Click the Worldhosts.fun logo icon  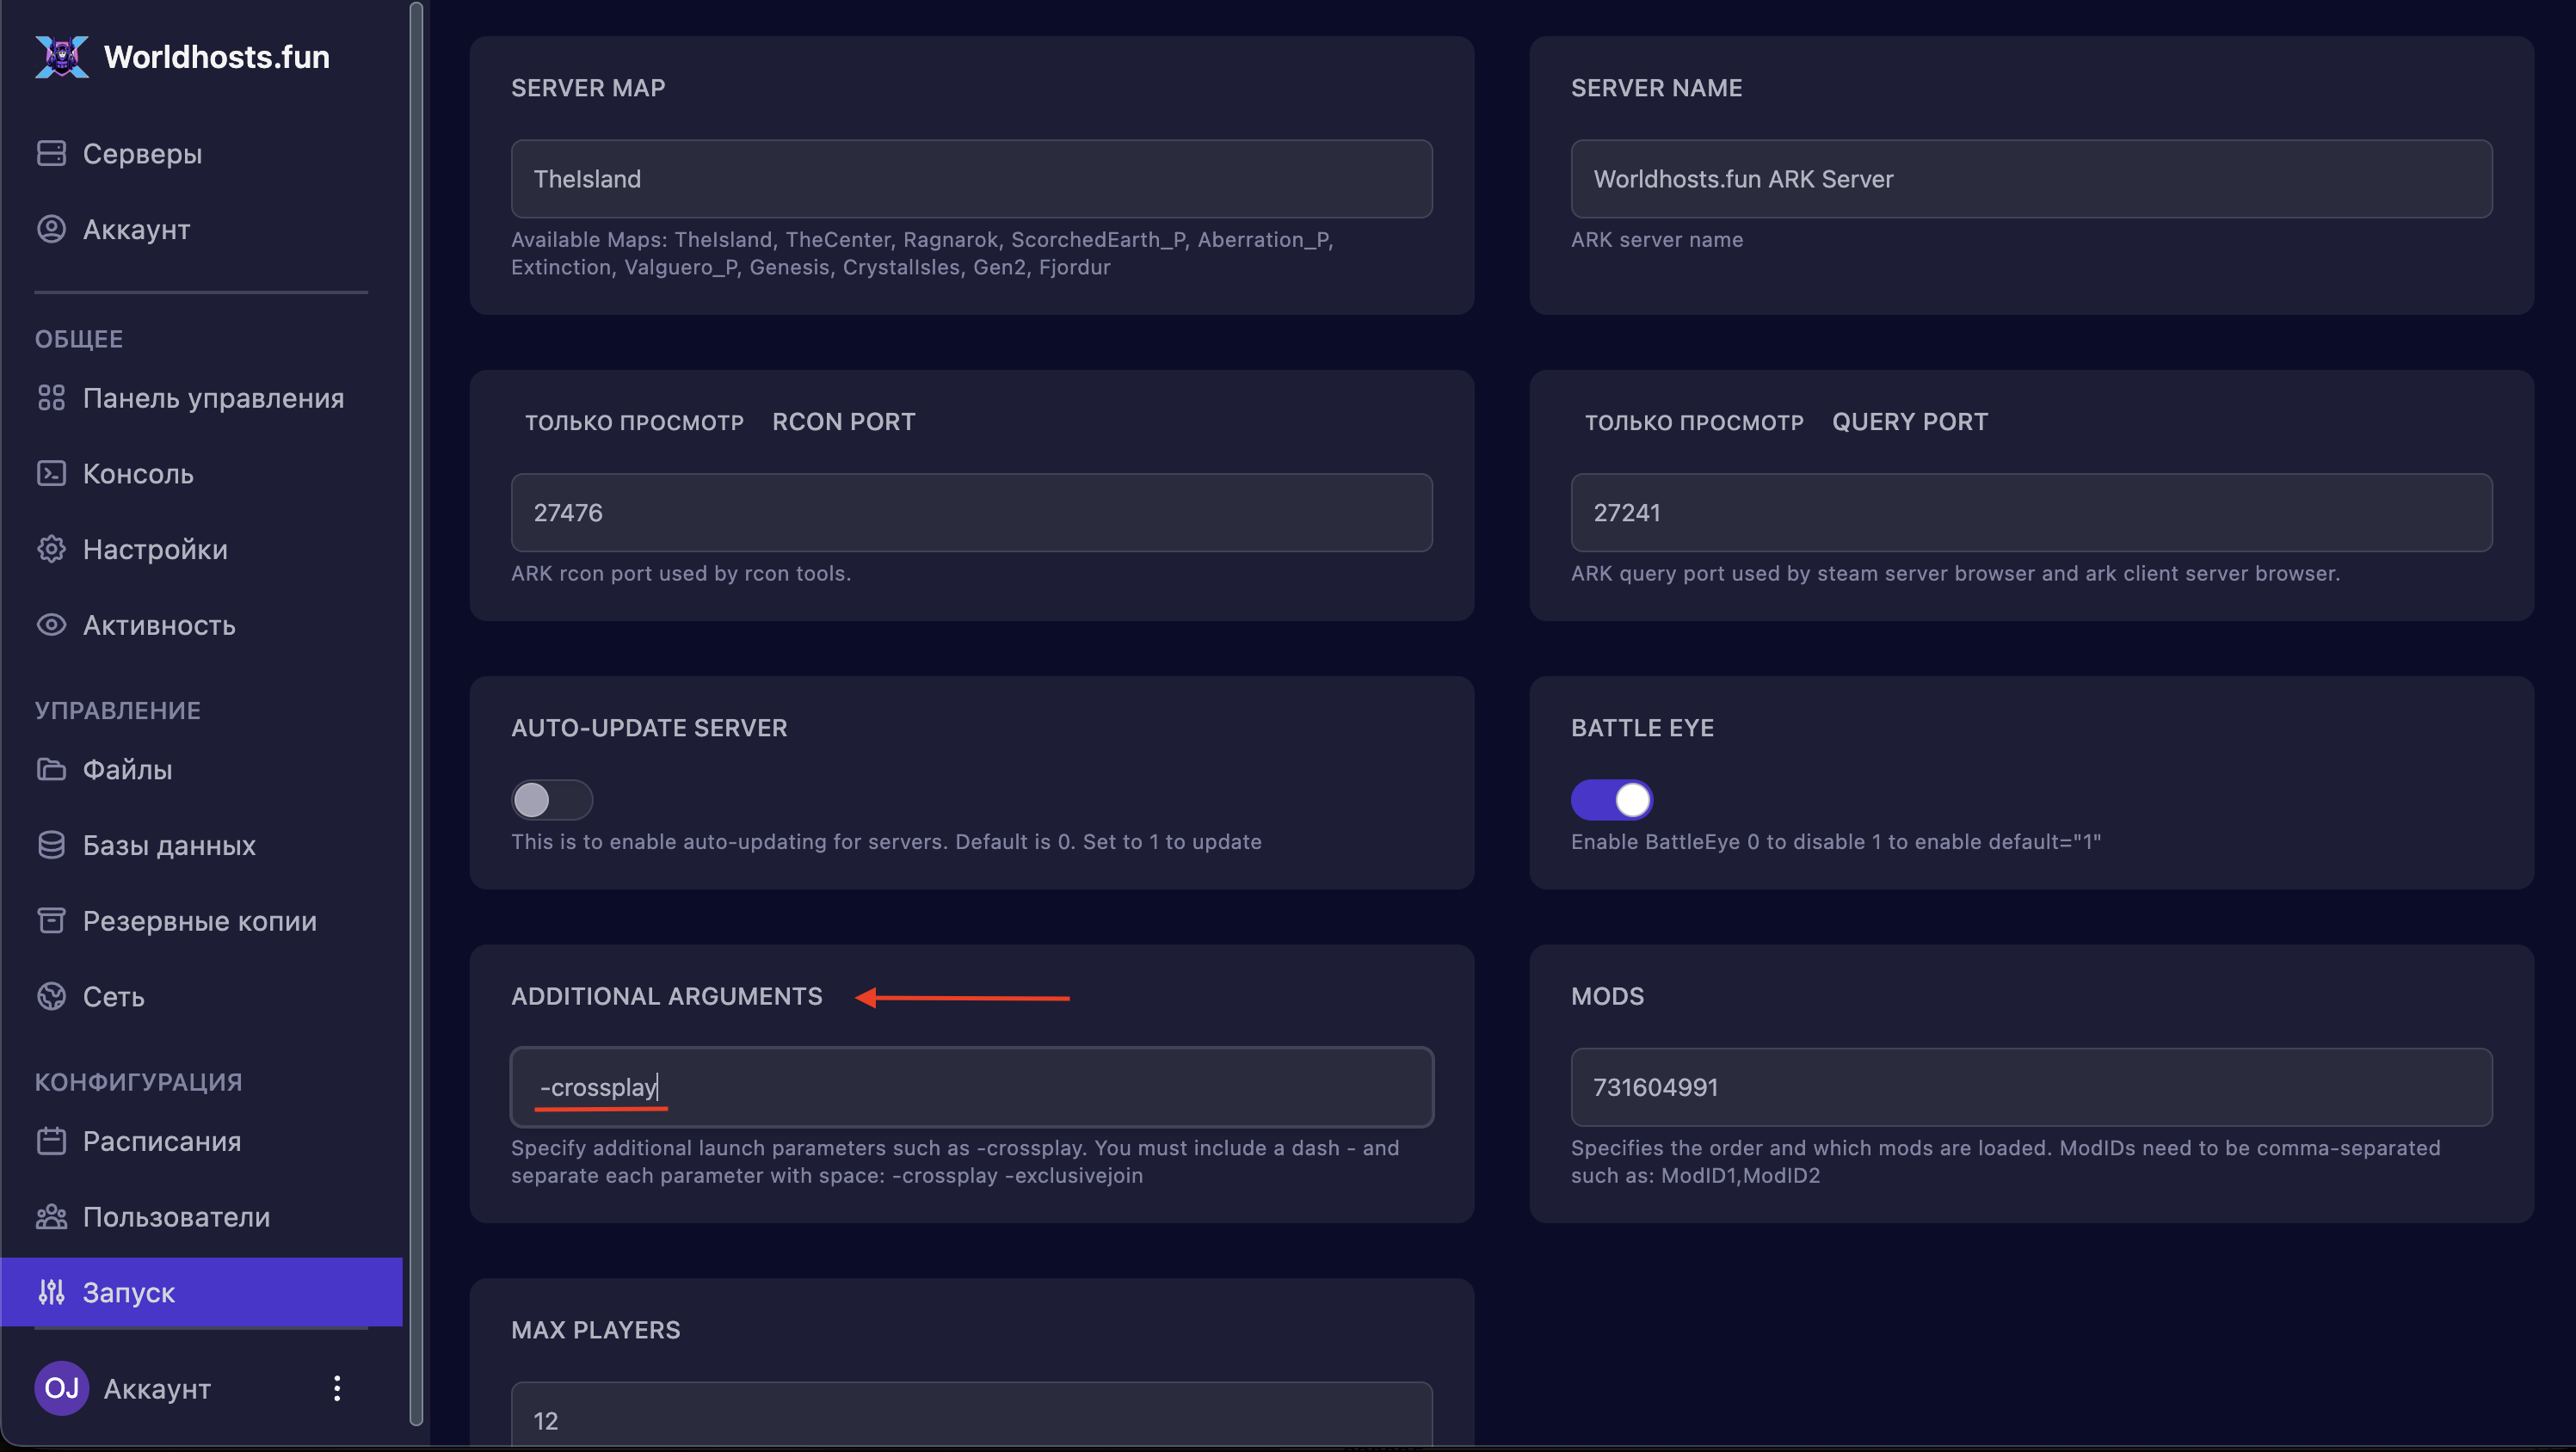pyautogui.click(x=61, y=56)
